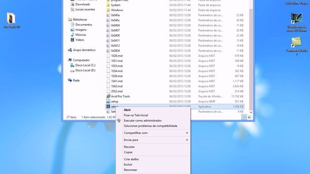Image resolution: width=310 pixels, height=174 pixels.
Task: Click the file list scrollbar down arrow
Action: point(251,112)
